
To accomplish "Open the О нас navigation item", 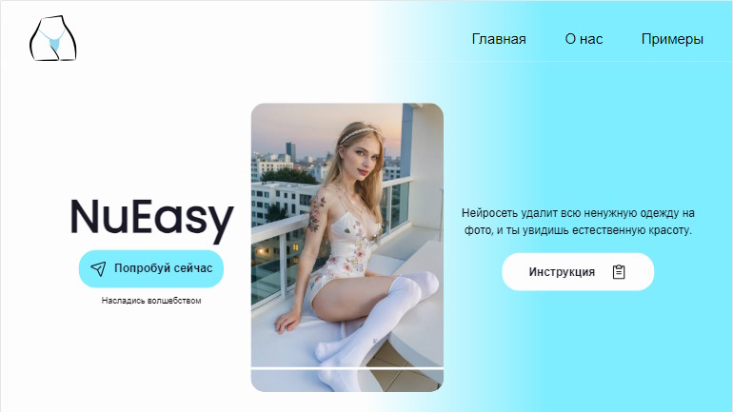I will 584,39.
